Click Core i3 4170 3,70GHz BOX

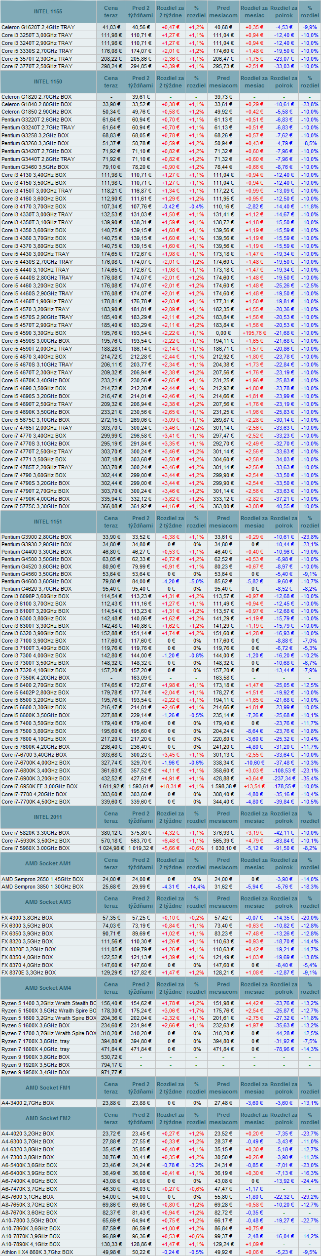(x=34, y=206)
